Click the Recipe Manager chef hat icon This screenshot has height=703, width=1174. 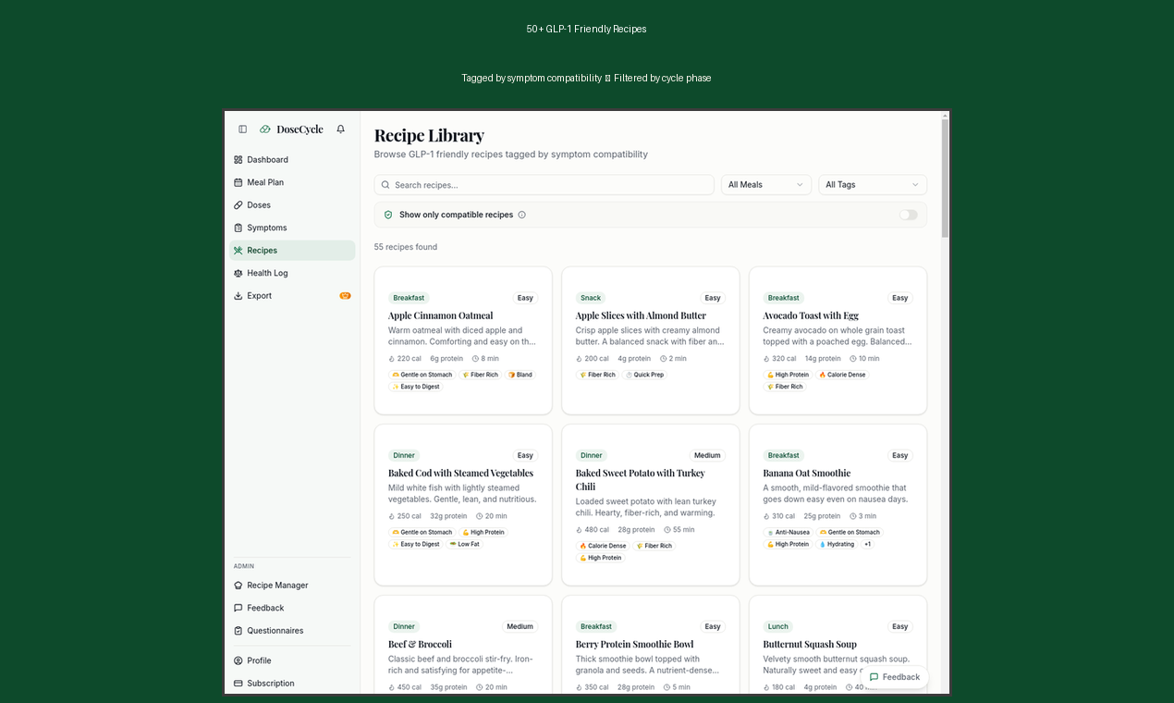pyautogui.click(x=238, y=586)
